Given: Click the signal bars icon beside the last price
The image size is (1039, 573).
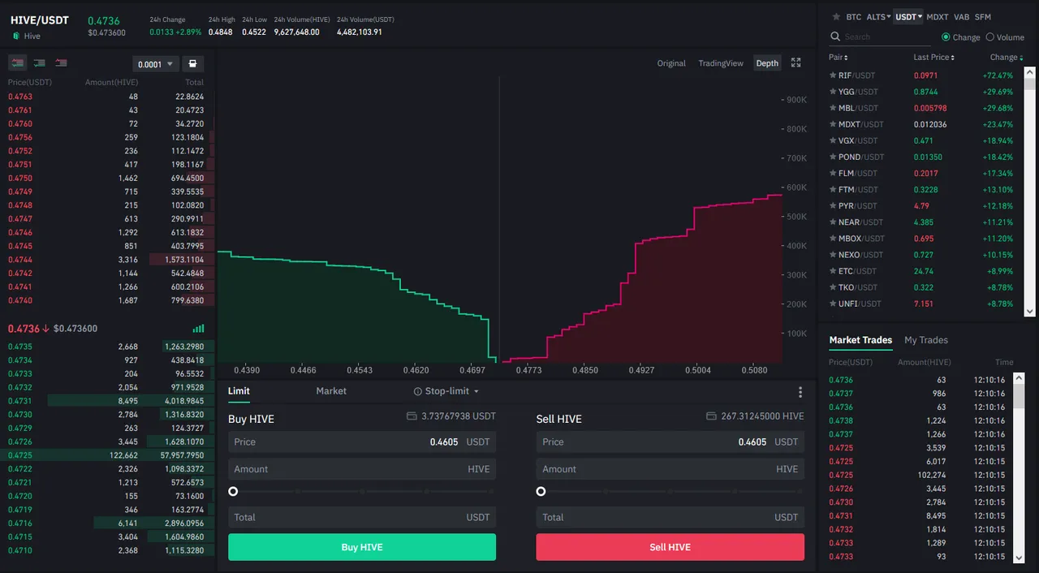Looking at the screenshot, I should pyautogui.click(x=198, y=329).
